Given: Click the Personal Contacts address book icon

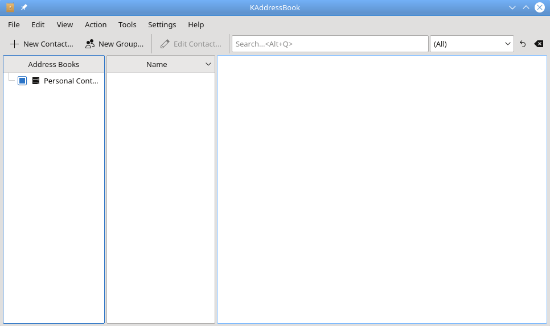Looking at the screenshot, I should tap(36, 81).
